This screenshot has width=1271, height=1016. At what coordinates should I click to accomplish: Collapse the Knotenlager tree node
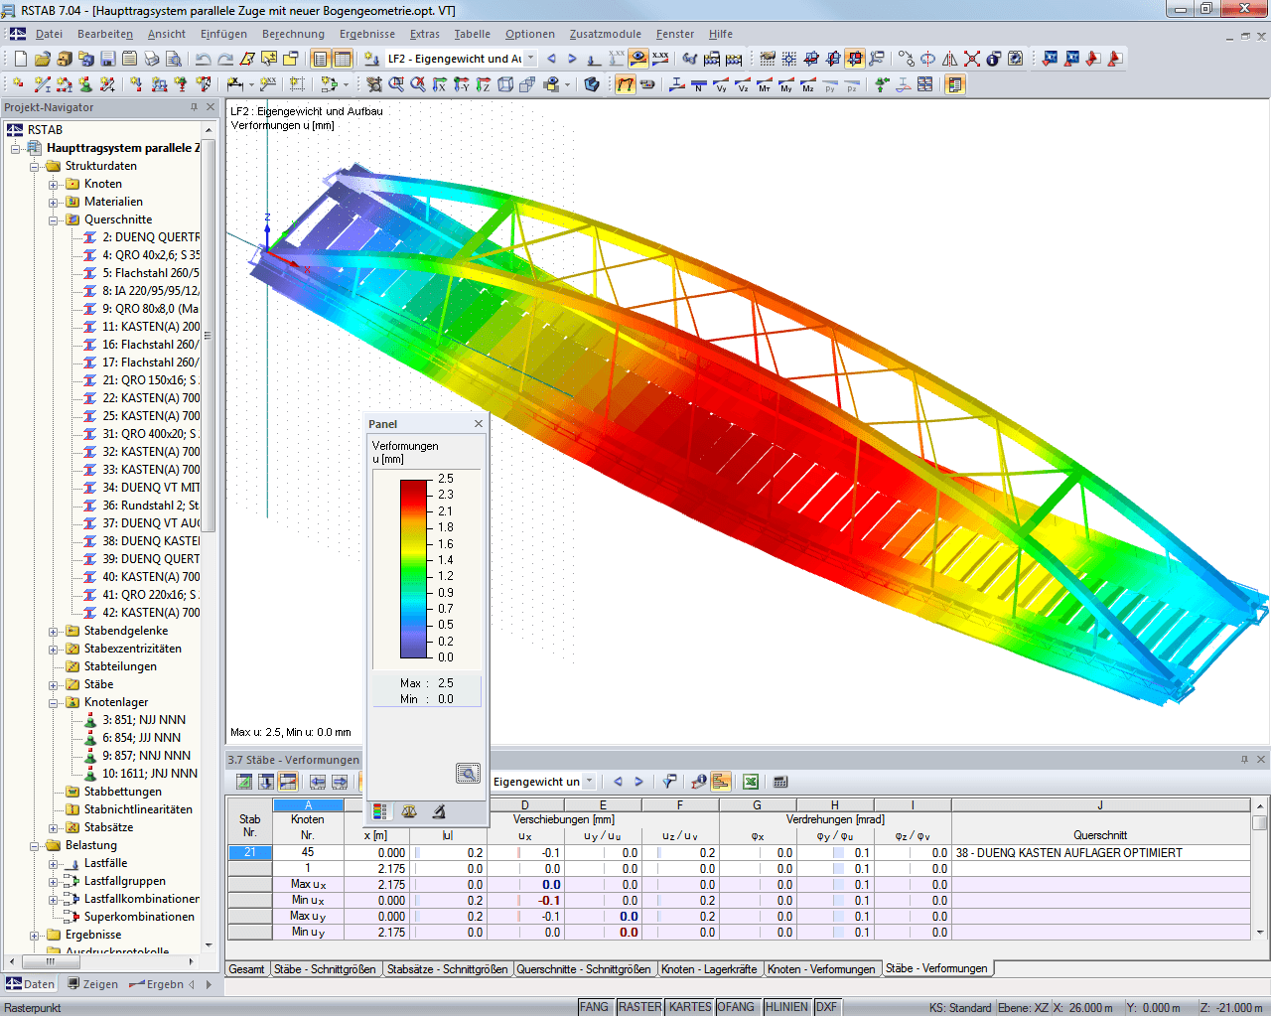(x=54, y=703)
